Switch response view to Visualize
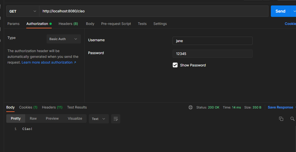 point(75,118)
